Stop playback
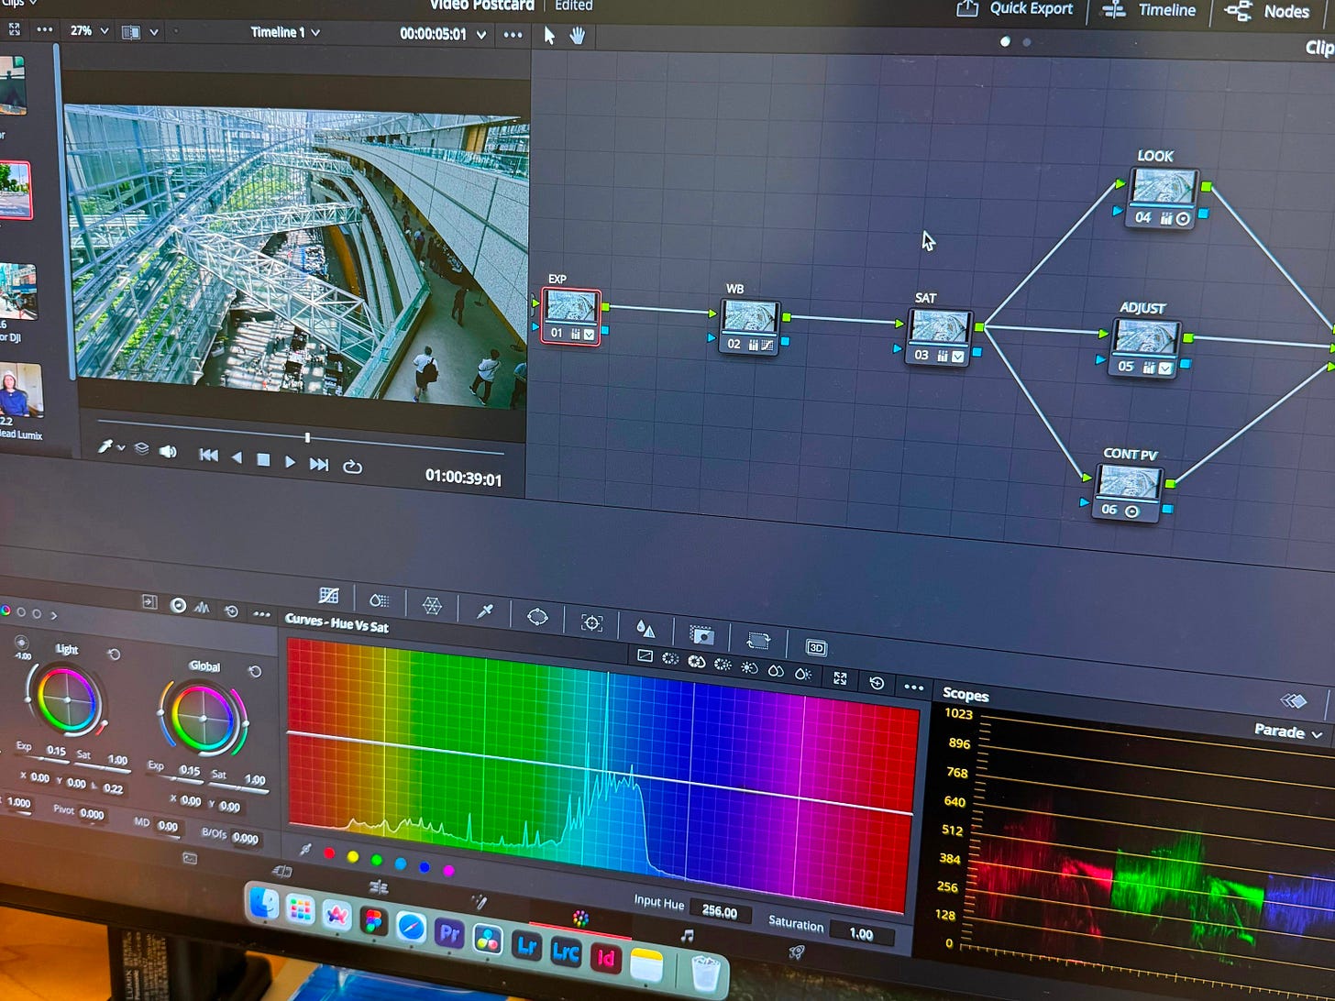Screen dimensions: 1335x1001 pos(263,459)
